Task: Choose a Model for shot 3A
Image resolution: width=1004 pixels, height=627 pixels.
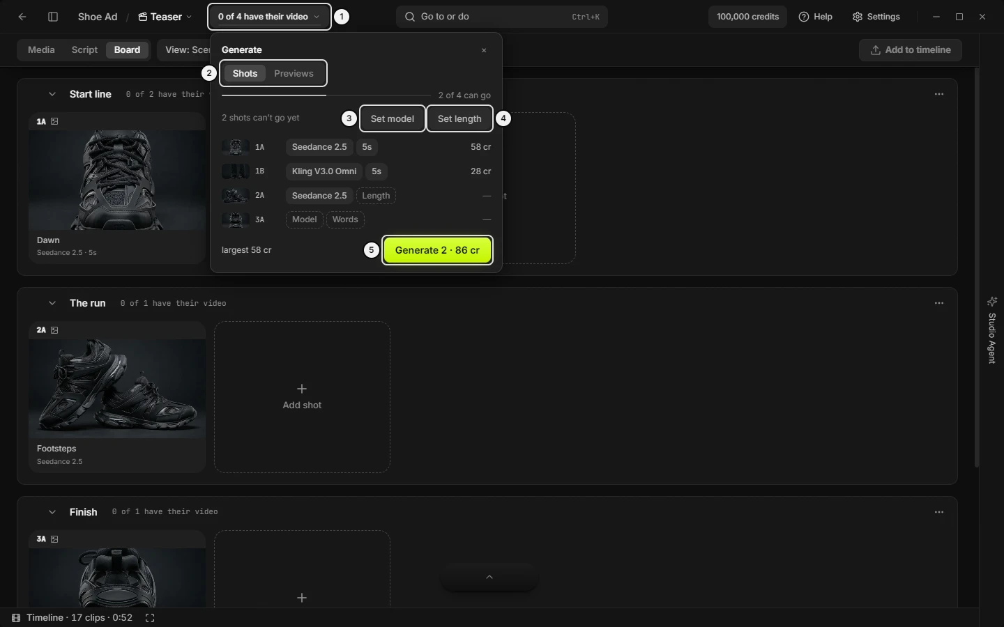Action: (304, 219)
